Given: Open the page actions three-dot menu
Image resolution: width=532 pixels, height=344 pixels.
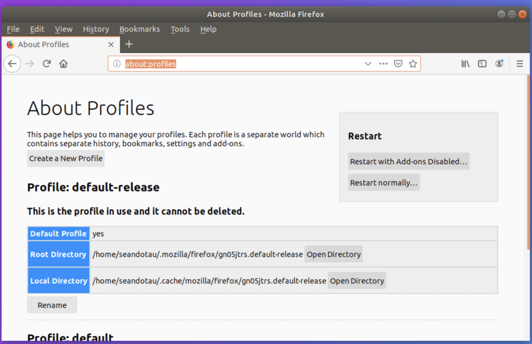Looking at the screenshot, I should pos(383,63).
